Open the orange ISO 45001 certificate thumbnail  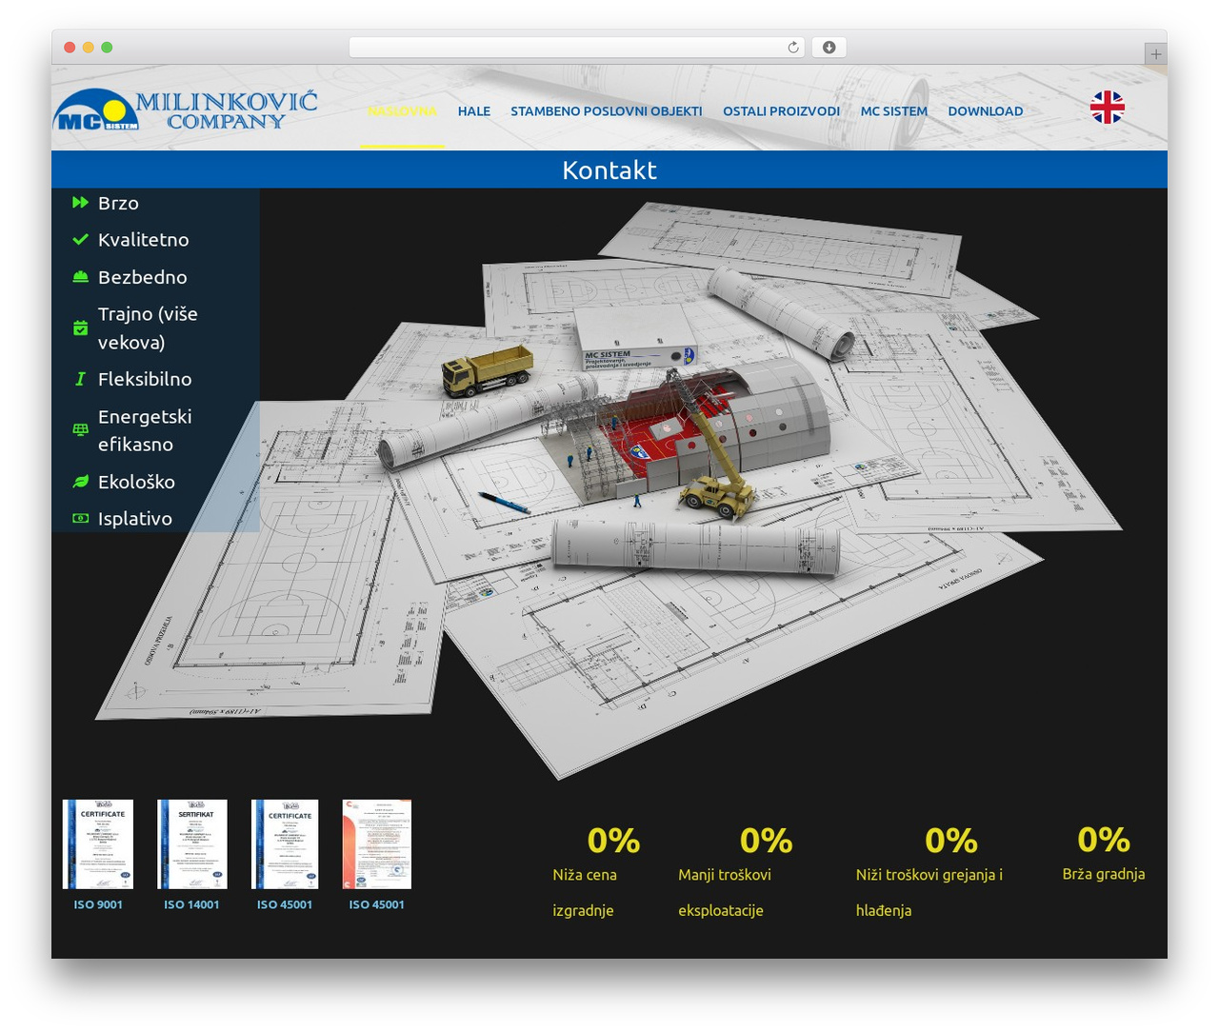pos(377,844)
